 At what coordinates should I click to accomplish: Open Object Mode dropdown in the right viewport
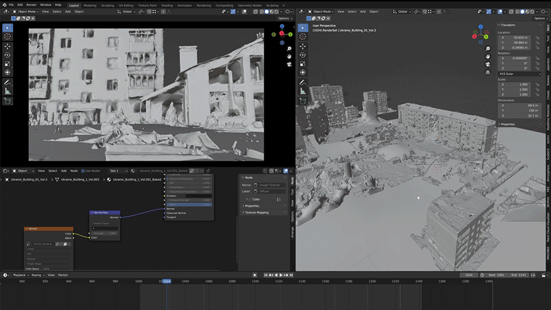tap(321, 12)
